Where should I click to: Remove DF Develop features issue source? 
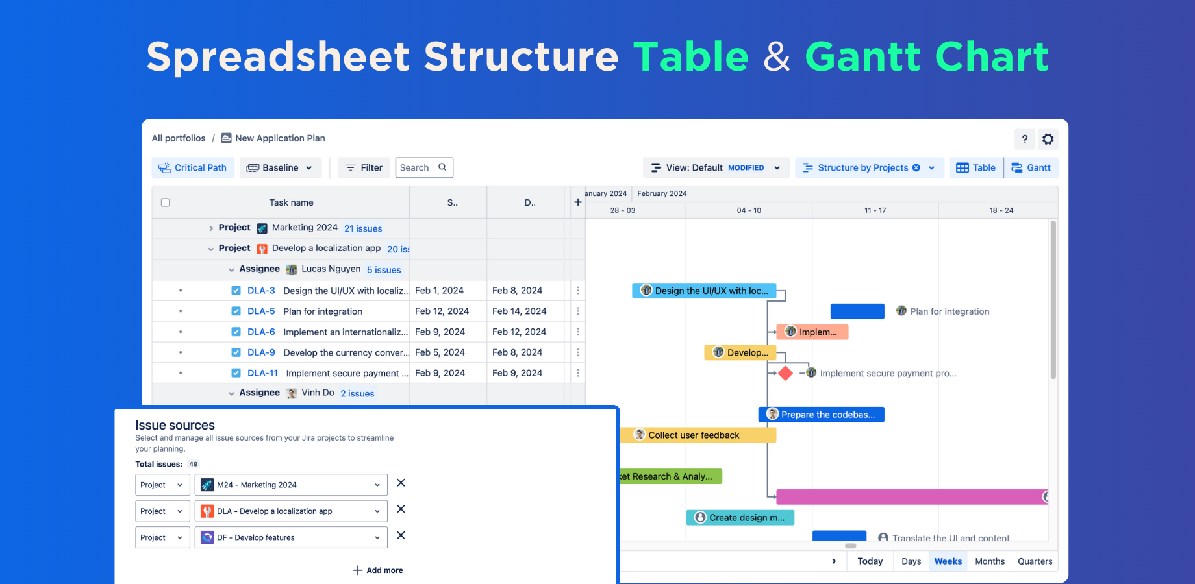401,535
